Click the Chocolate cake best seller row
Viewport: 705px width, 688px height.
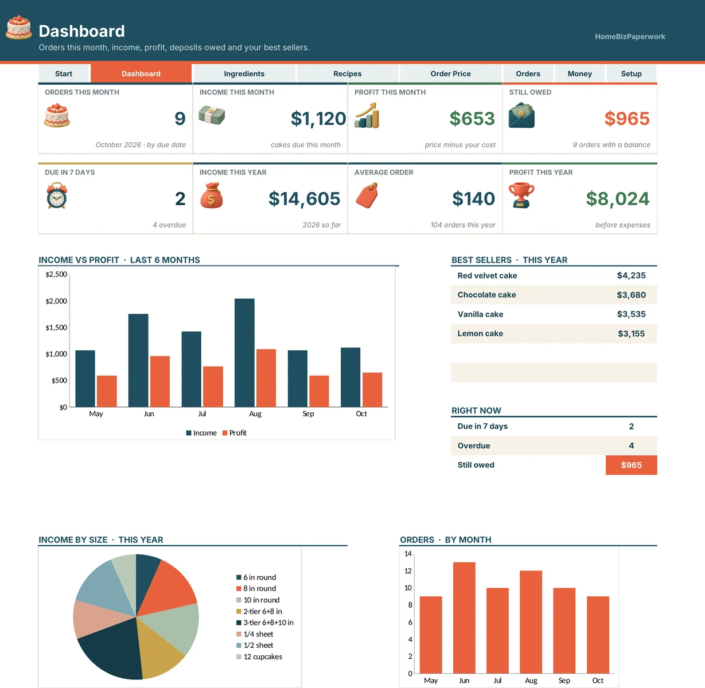(554, 295)
